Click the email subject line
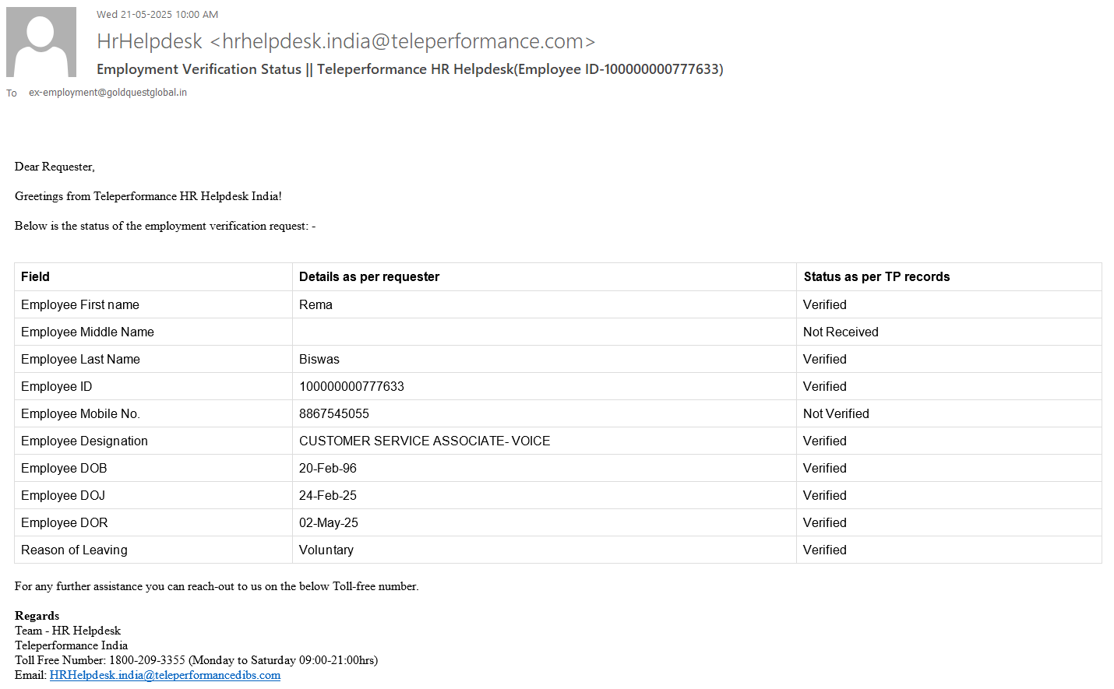The height and width of the screenshot is (689, 1114). point(410,69)
